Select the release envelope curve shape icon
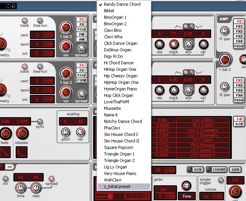 click(22, 152)
